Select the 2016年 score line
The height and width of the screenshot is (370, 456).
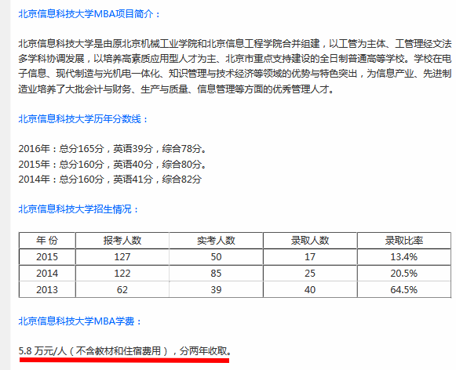[x=112, y=149]
